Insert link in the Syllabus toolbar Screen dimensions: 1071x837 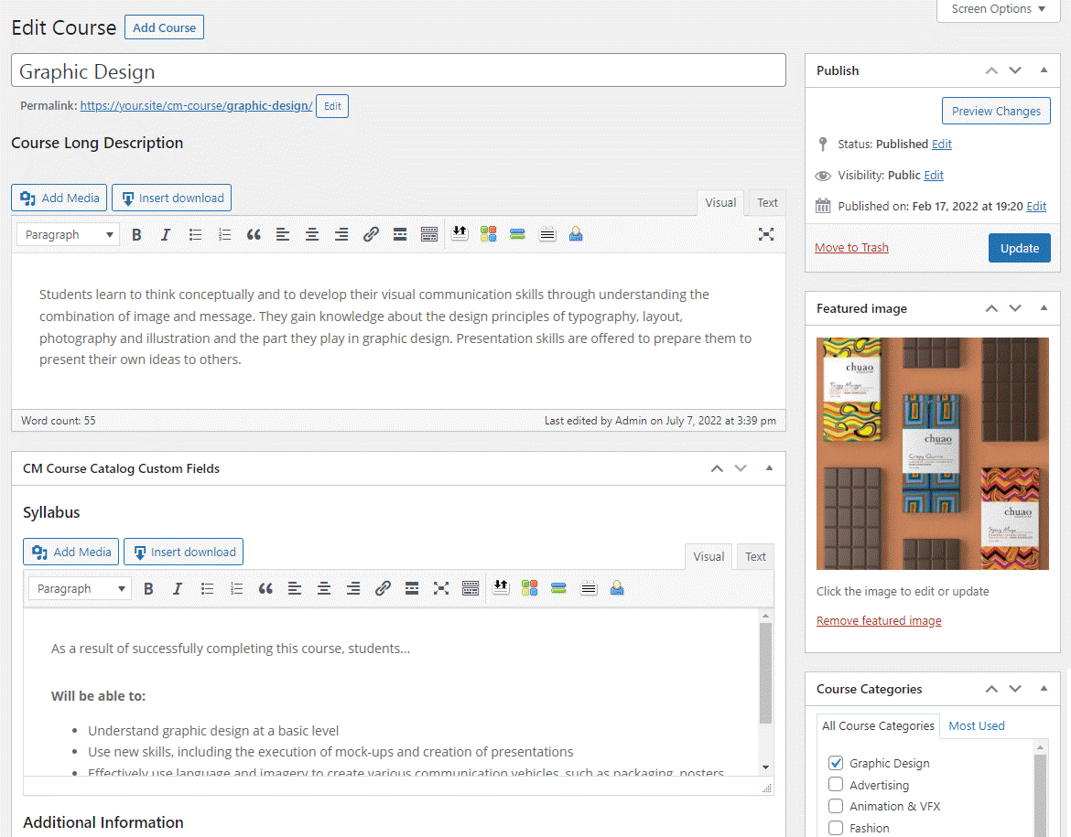(x=384, y=588)
